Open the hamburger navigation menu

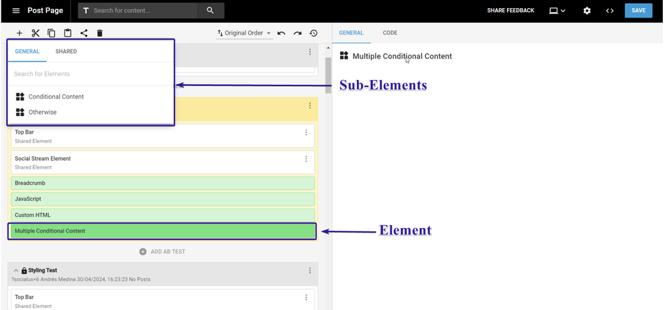[16, 11]
